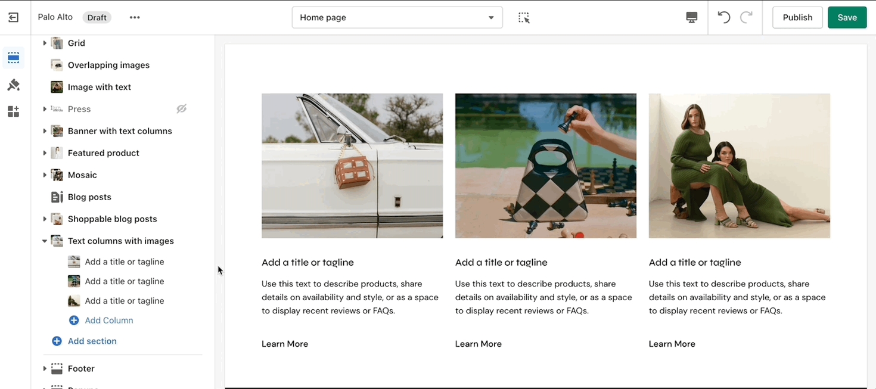
Task: Open the three-dot theme actions menu
Action: 135,17
